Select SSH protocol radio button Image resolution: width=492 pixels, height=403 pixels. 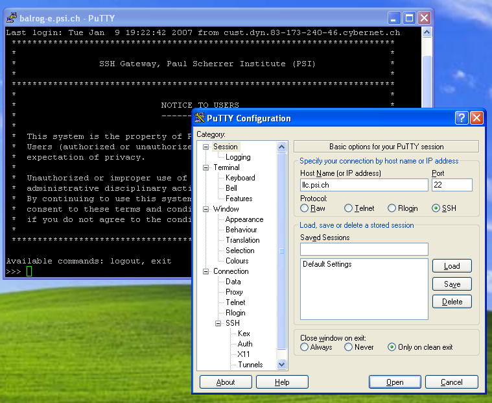coord(436,208)
